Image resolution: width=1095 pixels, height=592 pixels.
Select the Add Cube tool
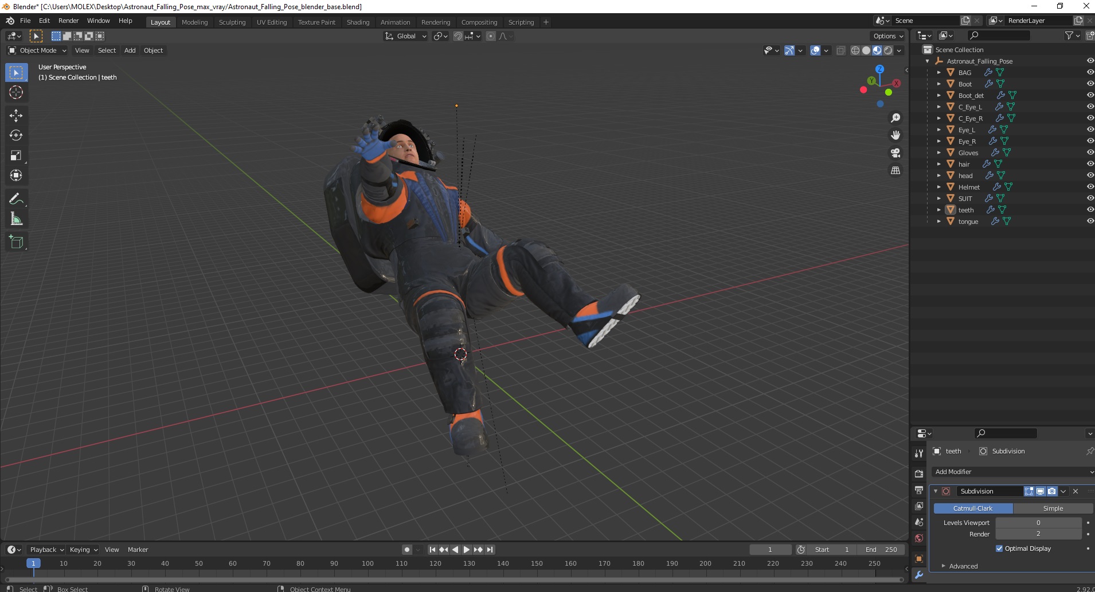16,242
